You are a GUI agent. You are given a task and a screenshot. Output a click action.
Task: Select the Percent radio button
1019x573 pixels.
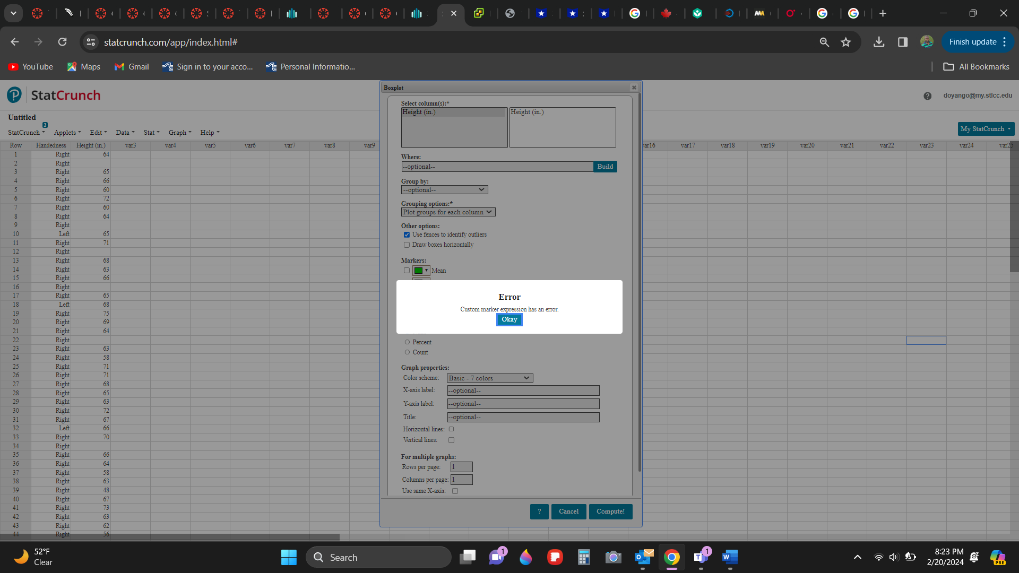407,342
